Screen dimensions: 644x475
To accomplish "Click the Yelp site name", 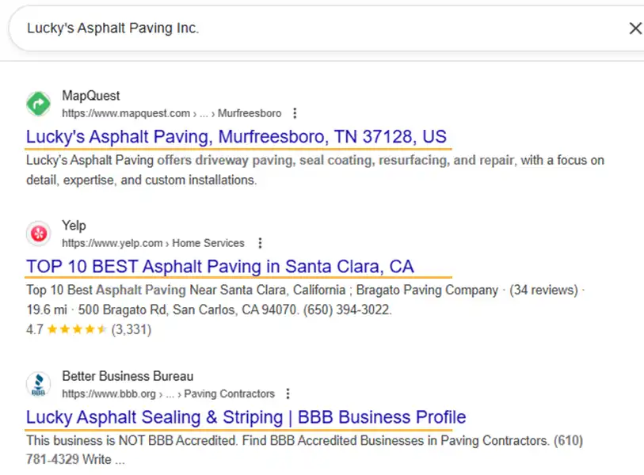I will click(74, 226).
